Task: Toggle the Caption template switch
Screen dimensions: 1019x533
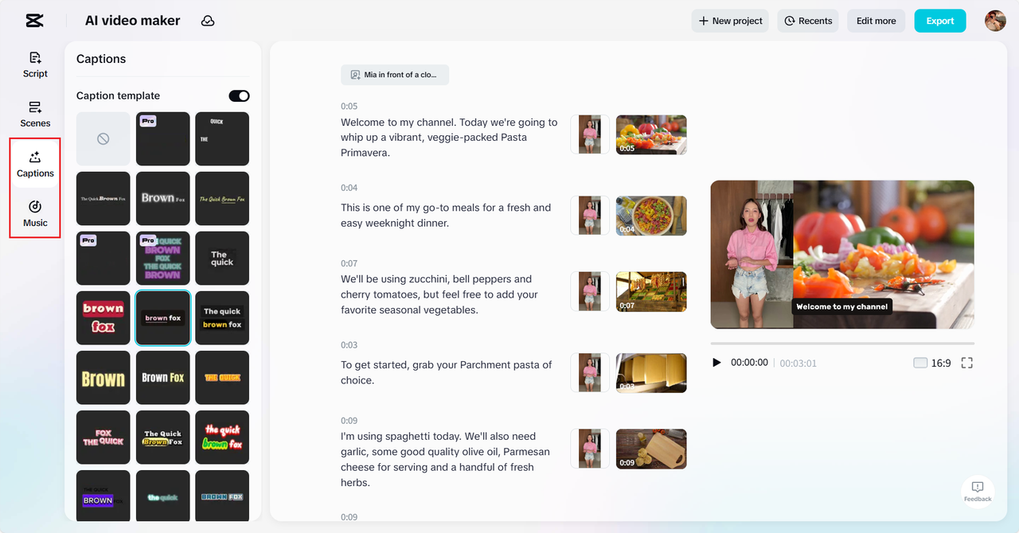Action: pos(239,95)
